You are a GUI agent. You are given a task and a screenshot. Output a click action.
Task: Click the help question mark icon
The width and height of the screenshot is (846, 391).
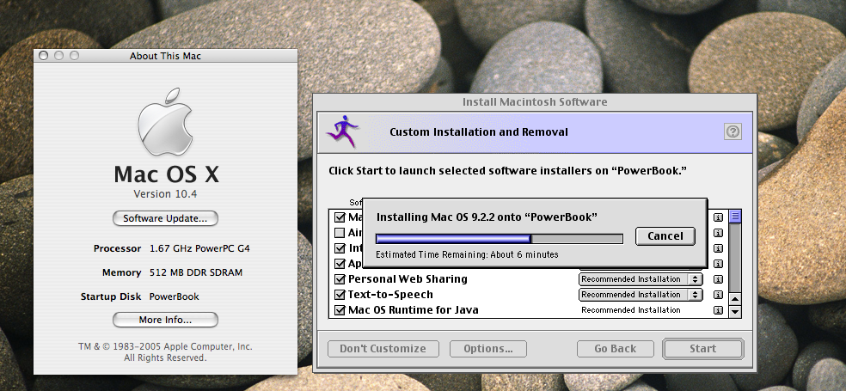733,131
